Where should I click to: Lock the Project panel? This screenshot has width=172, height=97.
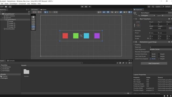[x=129, y=61]
